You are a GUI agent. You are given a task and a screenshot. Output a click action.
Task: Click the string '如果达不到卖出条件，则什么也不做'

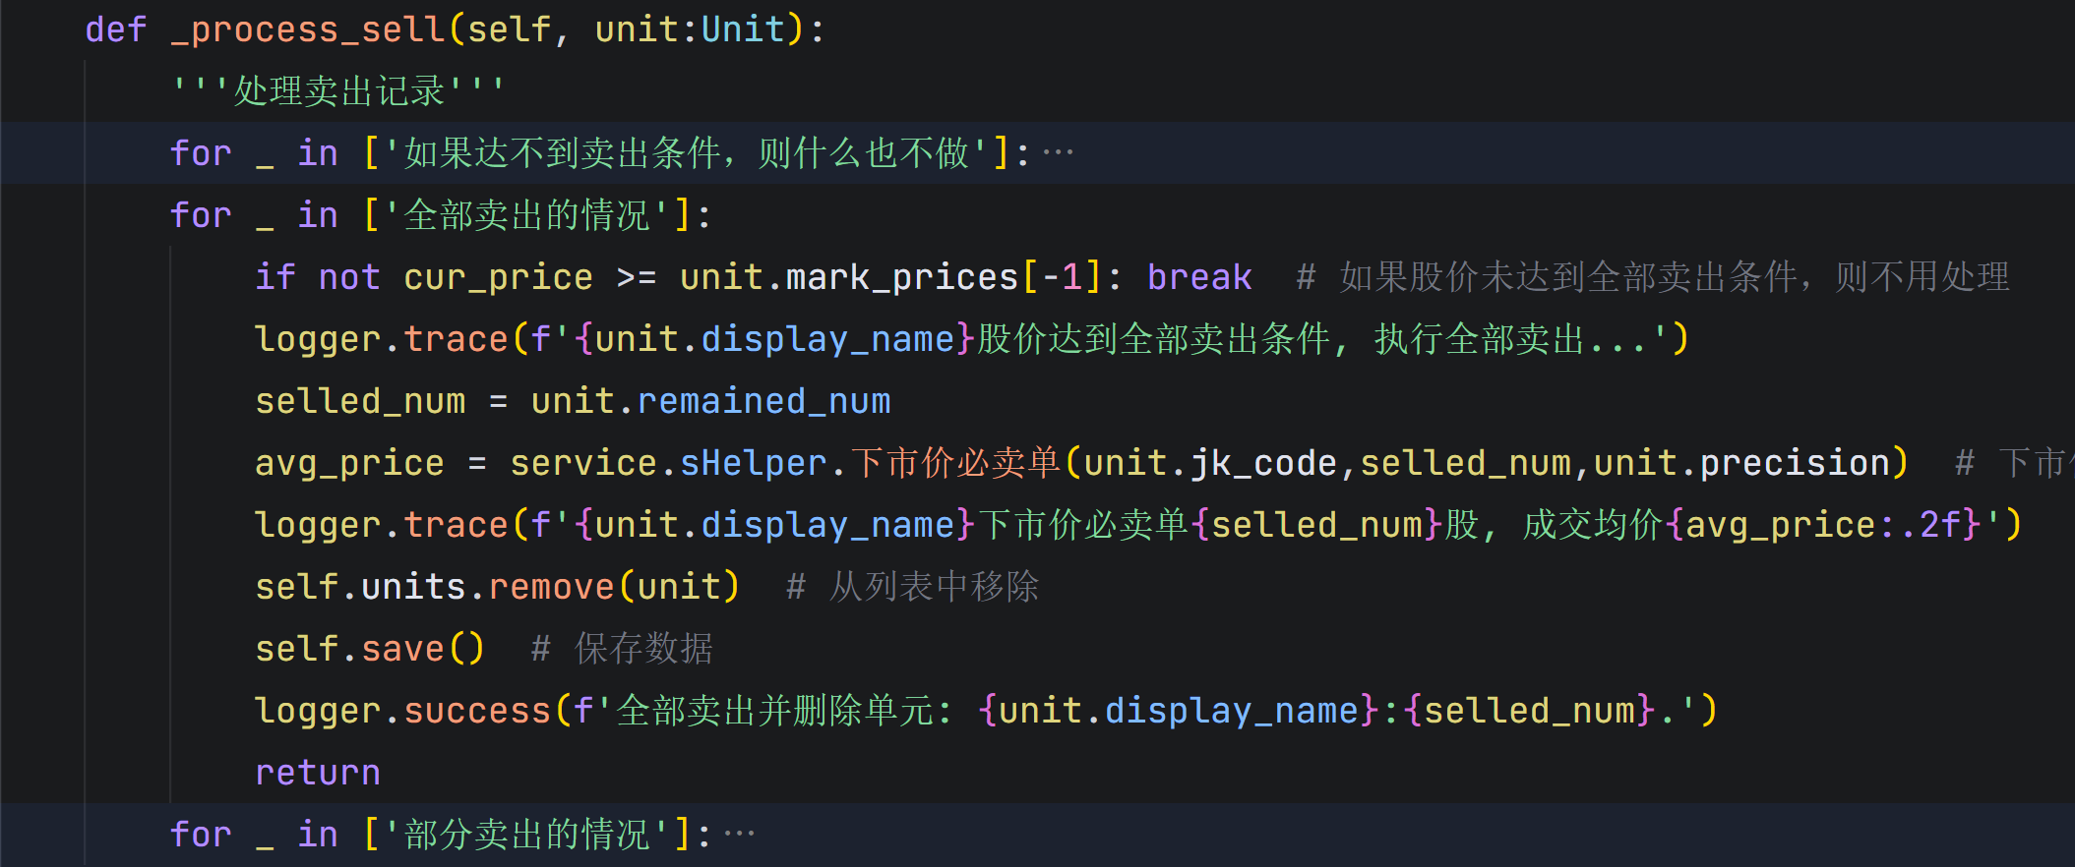(686, 153)
